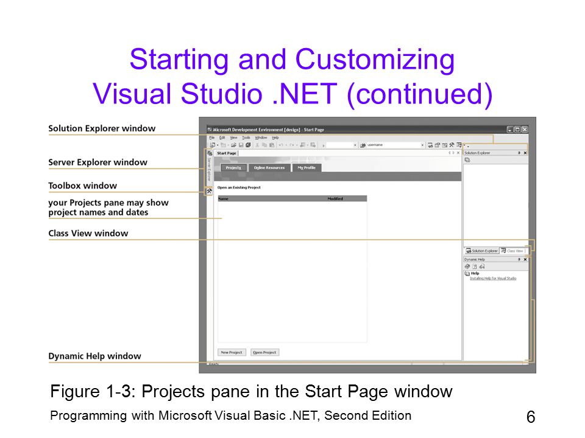The width and height of the screenshot is (585, 438).
Task: Click the Paste toolbar icon
Action: [272, 145]
